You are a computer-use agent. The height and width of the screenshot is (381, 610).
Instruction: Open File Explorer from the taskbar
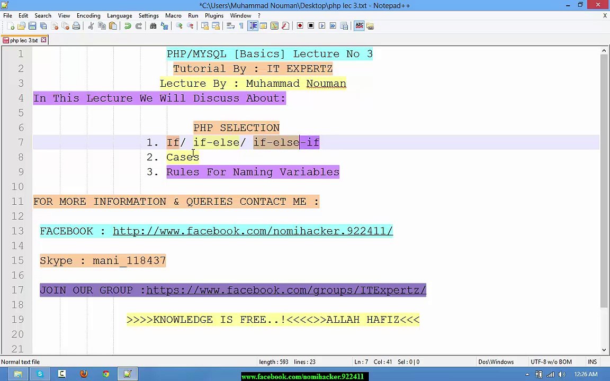click(18, 374)
